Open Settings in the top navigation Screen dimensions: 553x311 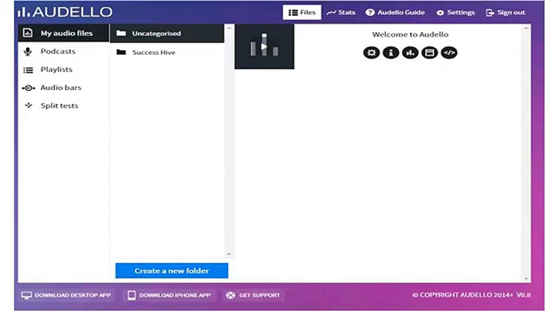(x=455, y=13)
